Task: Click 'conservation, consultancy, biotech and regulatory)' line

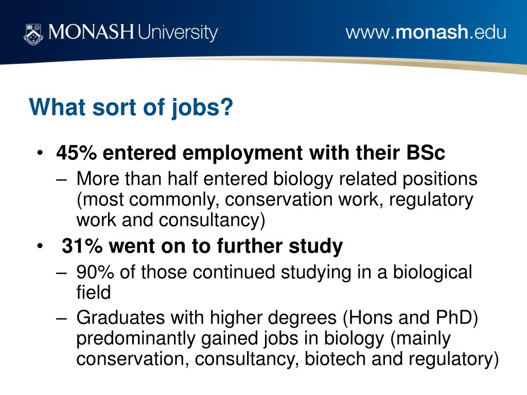Action: 287,358
